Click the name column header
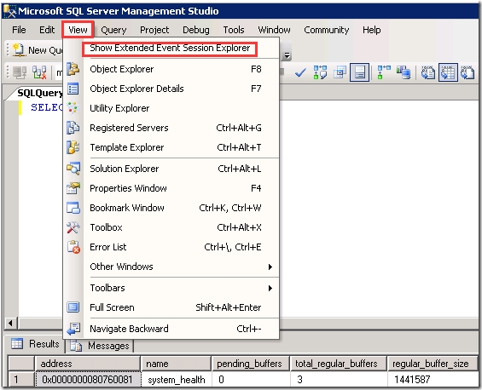 (x=176, y=364)
